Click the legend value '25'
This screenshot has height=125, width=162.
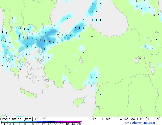(x=50, y=124)
